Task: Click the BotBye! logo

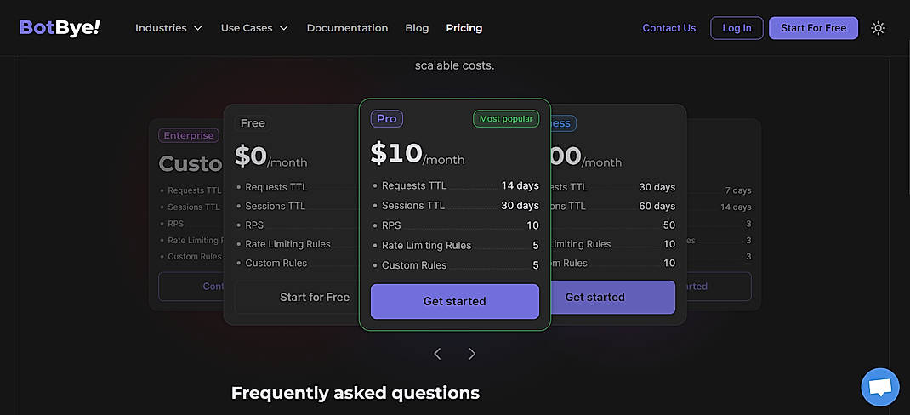Action: [60, 27]
